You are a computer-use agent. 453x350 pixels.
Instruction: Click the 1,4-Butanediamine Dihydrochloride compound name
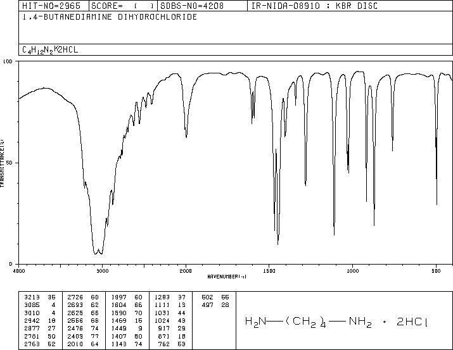point(110,16)
